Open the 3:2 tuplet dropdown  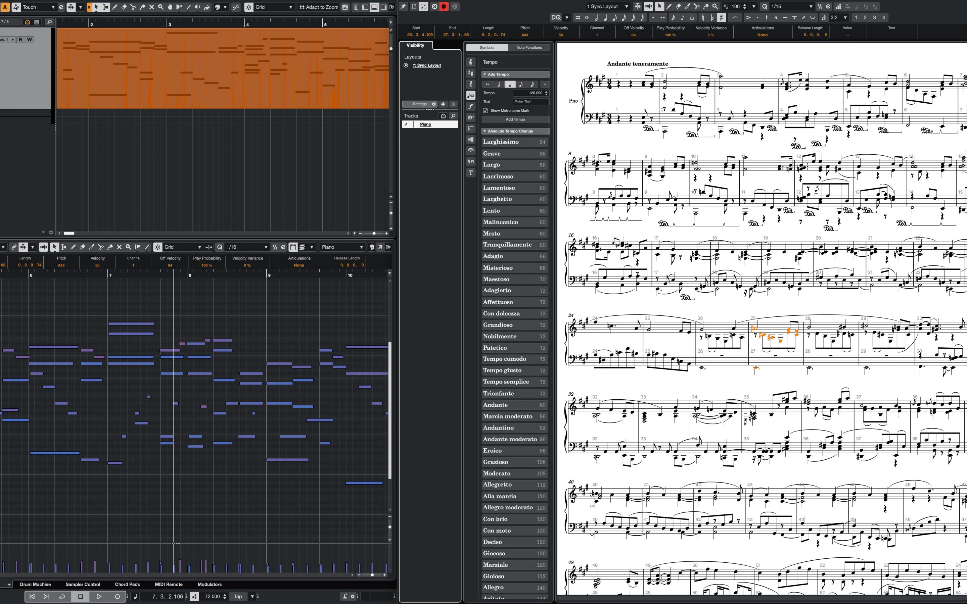tap(838, 17)
